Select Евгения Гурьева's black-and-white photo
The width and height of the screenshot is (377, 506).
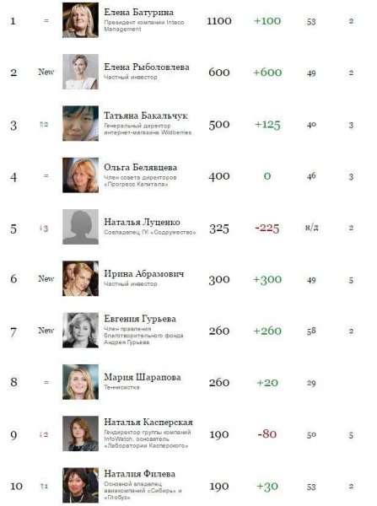(80, 330)
